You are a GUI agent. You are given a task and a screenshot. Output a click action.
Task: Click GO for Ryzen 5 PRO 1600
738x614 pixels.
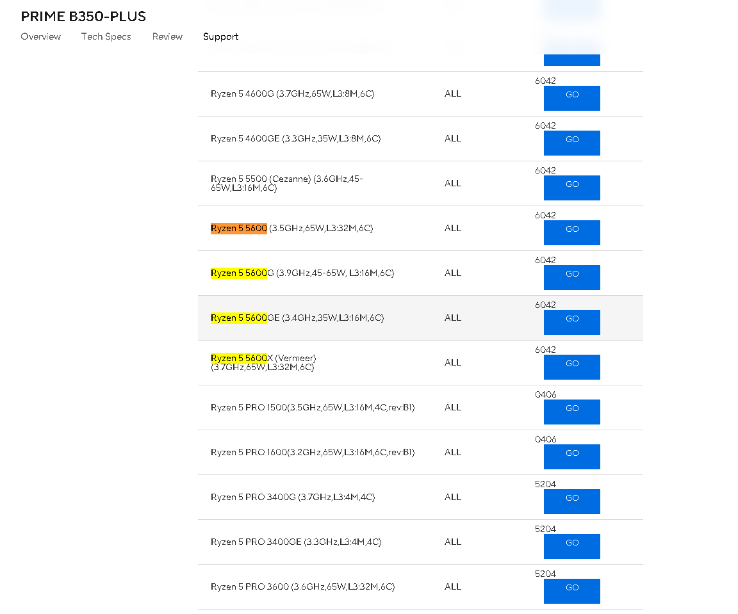(x=572, y=456)
